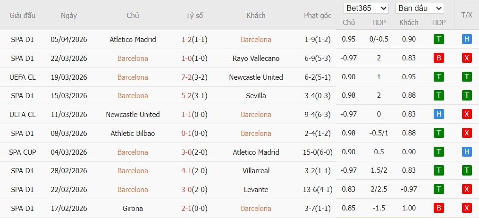Screen dimensions: 479x218
Task: Click the Girona team name
Action: tap(133, 208)
